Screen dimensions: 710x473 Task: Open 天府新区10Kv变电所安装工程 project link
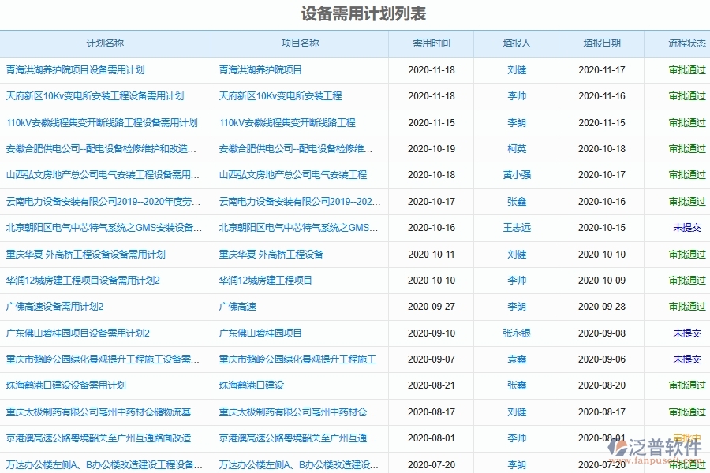point(279,96)
